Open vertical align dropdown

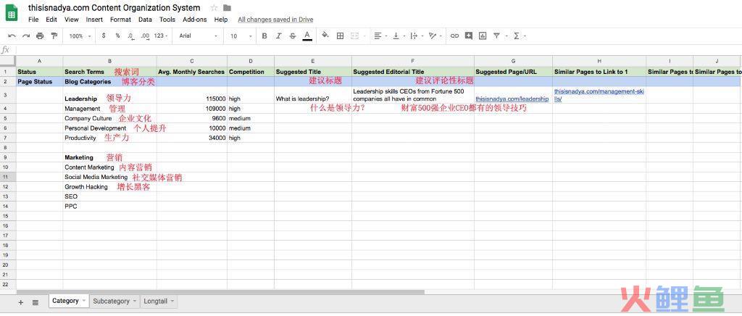click(x=398, y=36)
